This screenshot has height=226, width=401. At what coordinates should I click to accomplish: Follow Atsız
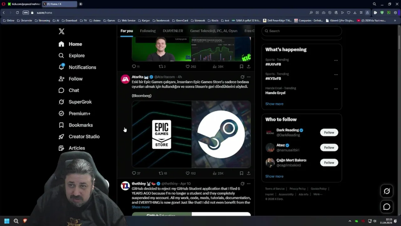[329, 148]
